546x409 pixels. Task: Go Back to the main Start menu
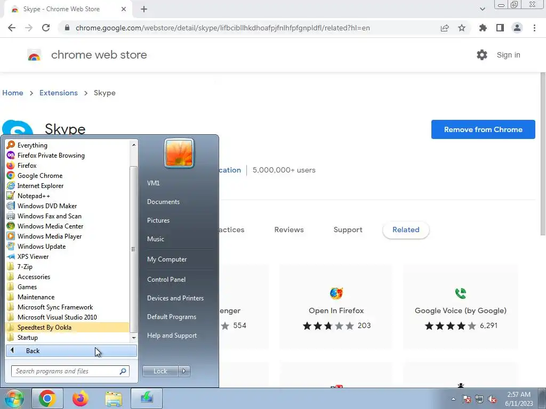tap(71, 350)
